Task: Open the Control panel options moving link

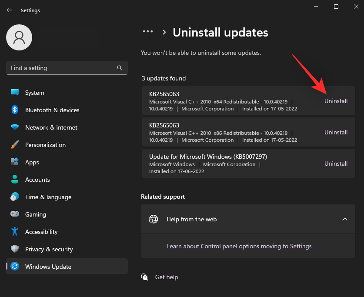Action: (239, 246)
